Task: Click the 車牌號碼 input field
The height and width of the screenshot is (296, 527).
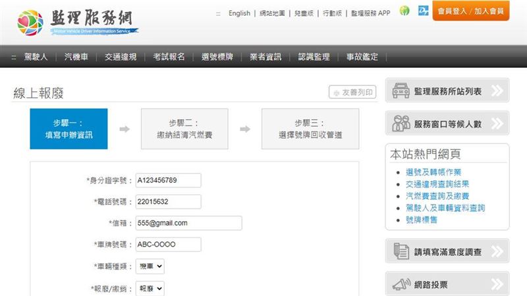Action: click(169, 244)
